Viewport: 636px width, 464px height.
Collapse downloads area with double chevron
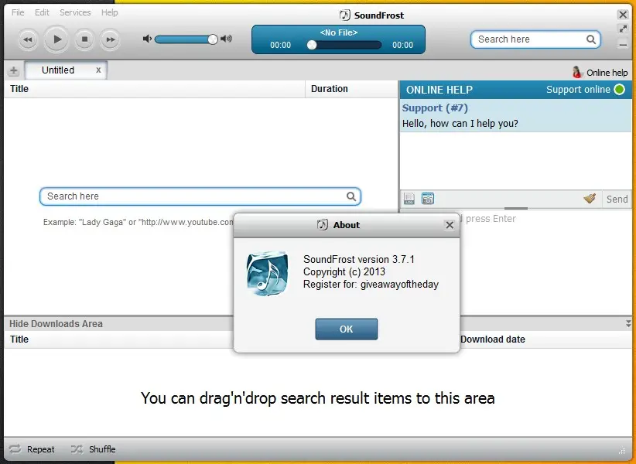click(628, 323)
